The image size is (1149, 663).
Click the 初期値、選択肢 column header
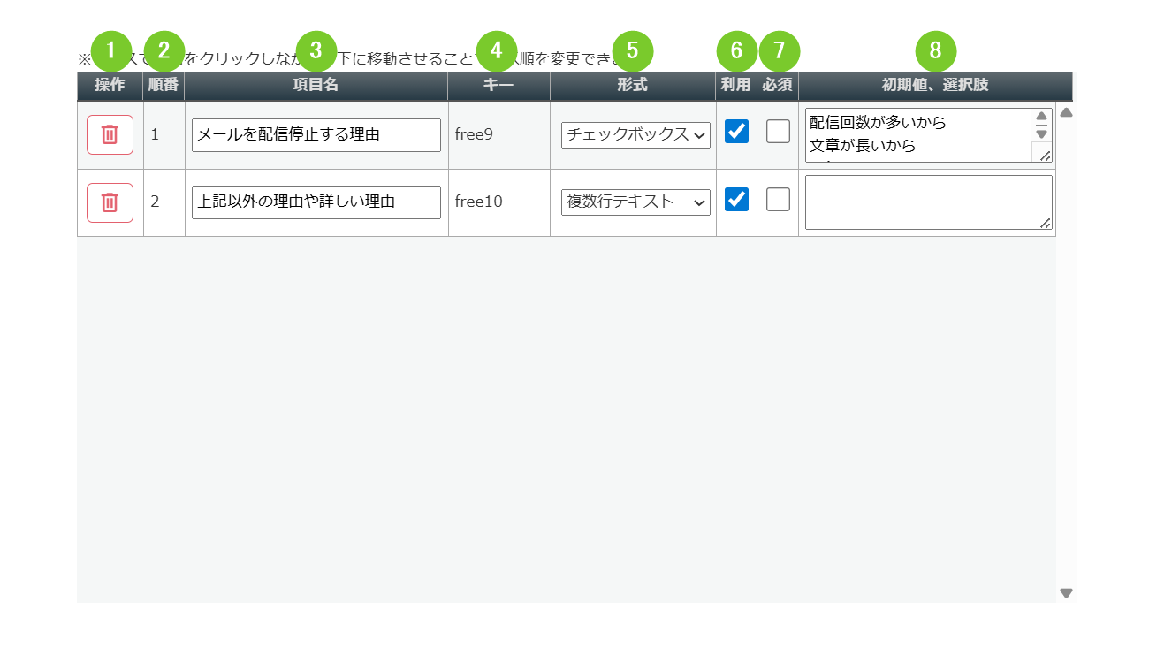[935, 86]
